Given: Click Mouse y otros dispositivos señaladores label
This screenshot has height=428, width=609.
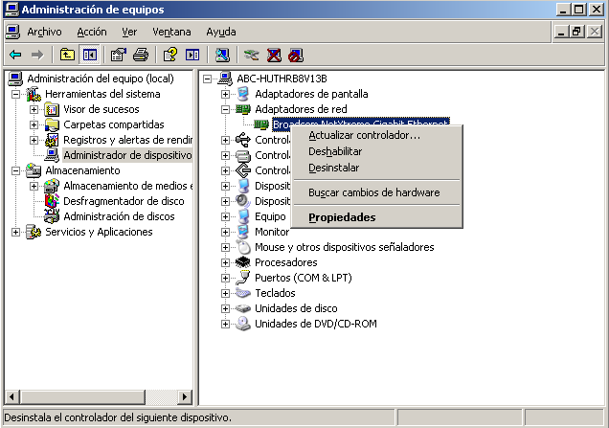Looking at the screenshot, I should tap(345, 247).
